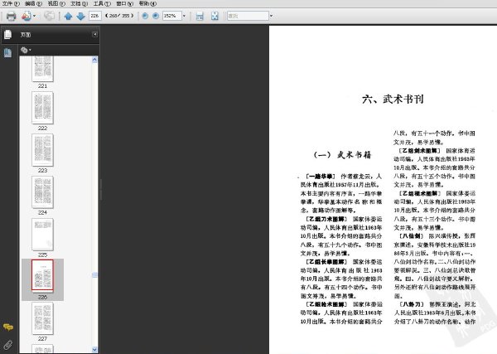497x354 pixels.
Task: Open the 编辑 (Edit) menu
Action: 34,3
